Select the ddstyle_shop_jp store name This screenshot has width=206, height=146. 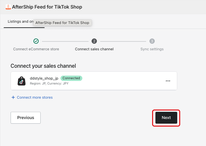click(x=44, y=78)
